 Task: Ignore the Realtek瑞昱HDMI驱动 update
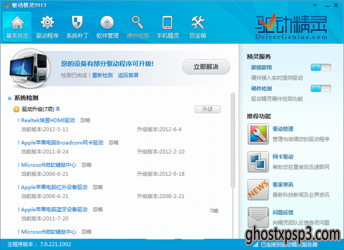pos(85,120)
